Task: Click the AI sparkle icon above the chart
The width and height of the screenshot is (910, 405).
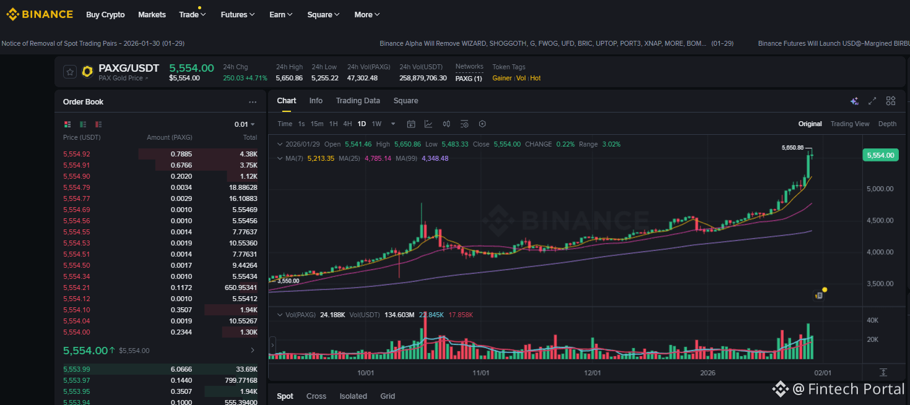Action: point(854,101)
